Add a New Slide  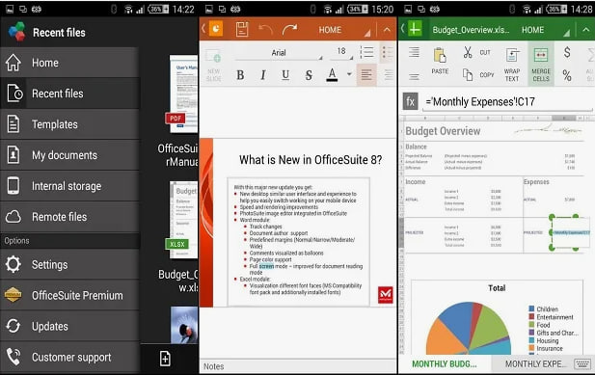coord(214,65)
